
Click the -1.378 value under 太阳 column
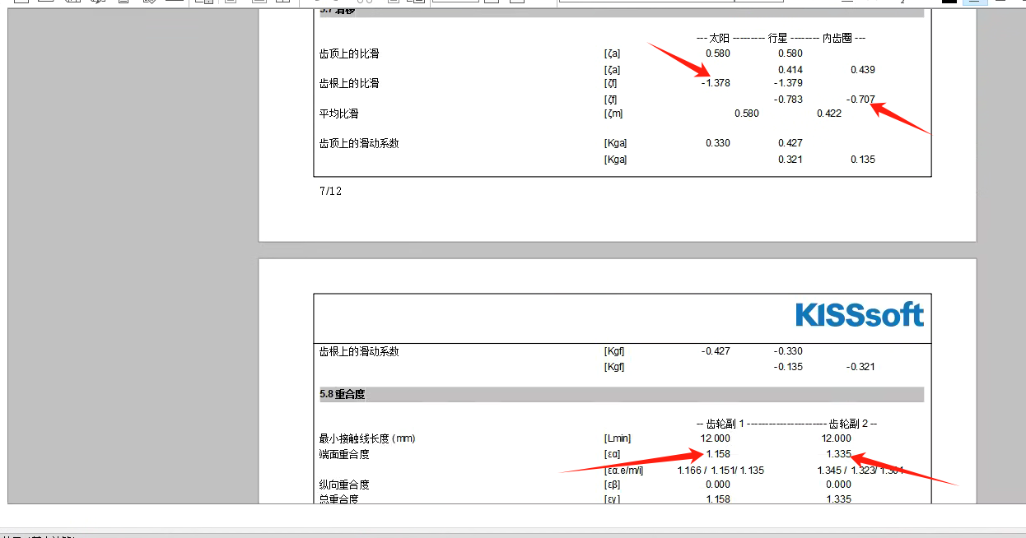716,83
